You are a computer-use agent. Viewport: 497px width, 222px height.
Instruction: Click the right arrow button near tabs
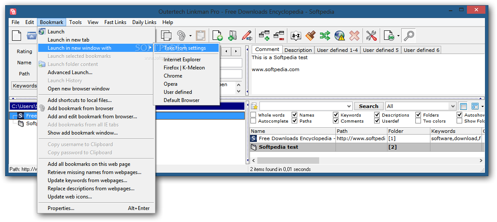pyautogui.click(x=235, y=51)
